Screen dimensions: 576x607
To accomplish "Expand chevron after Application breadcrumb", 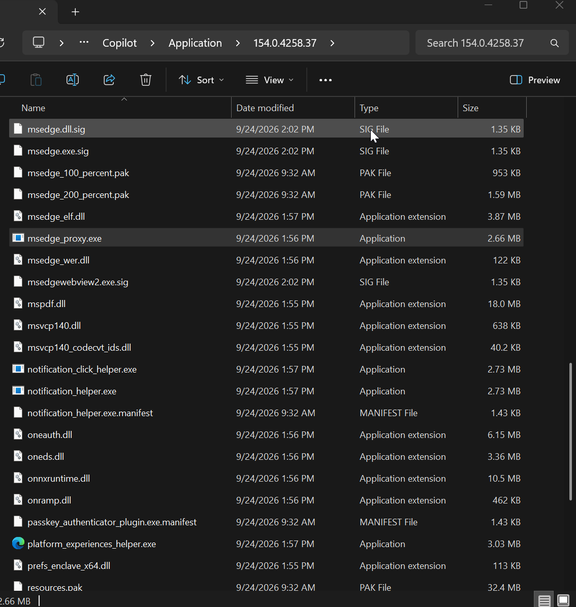I will tap(238, 43).
